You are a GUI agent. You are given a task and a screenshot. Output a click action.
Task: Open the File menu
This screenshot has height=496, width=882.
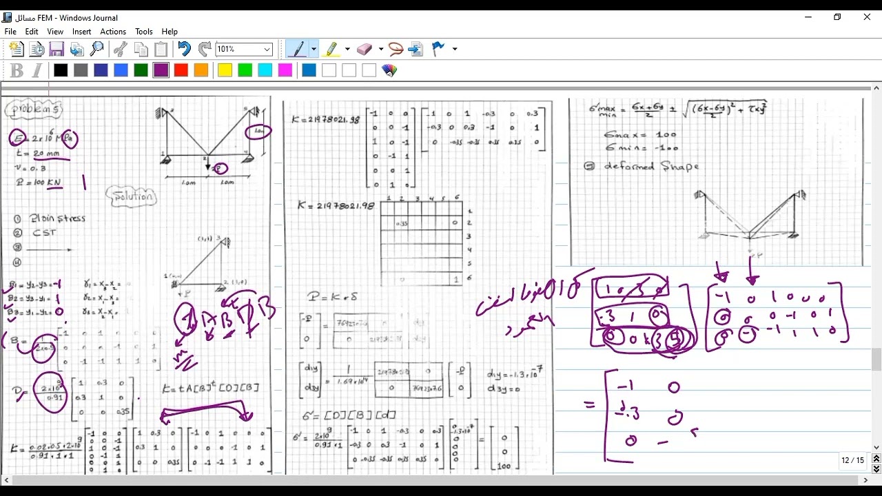[x=10, y=32]
